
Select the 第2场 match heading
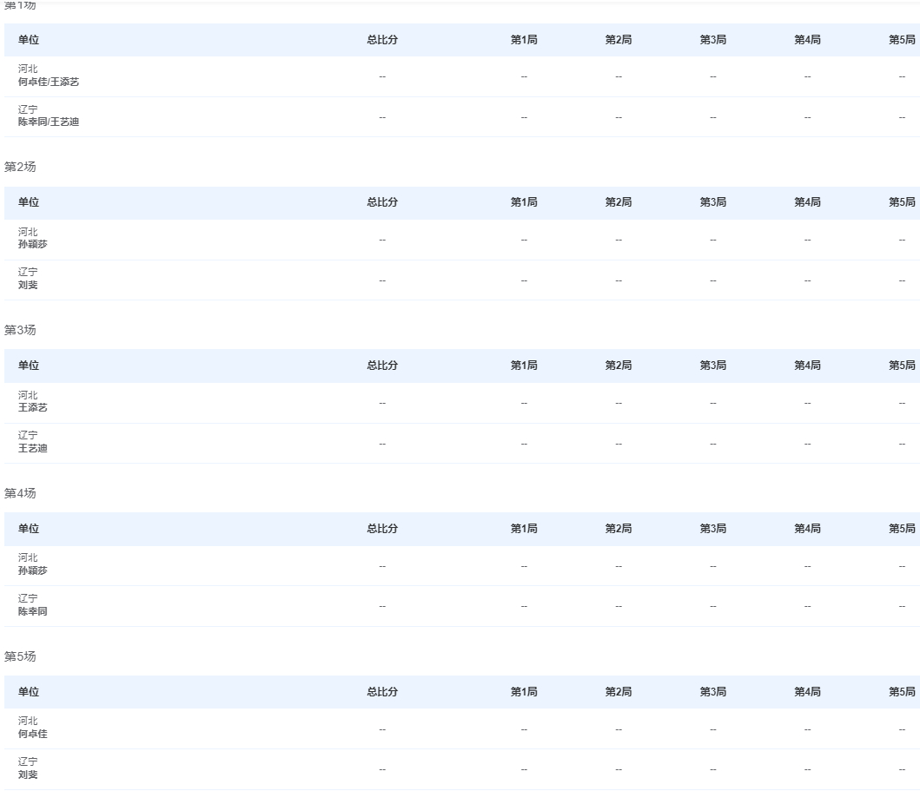pyautogui.click(x=20, y=167)
